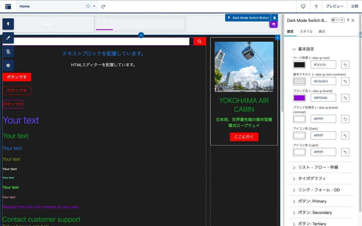
Task: Toggle the purple dark mode switch
Action: tap(273, 24)
